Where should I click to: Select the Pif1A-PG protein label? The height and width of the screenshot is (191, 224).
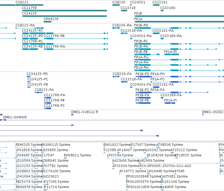point(157,79)
